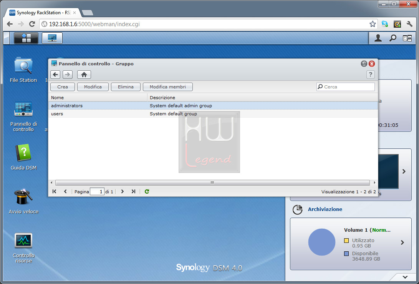Click the 'Visualizzazione 1 - 2 di 2' status text
The width and height of the screenshot is (419, 284).
tap(348, 191)
